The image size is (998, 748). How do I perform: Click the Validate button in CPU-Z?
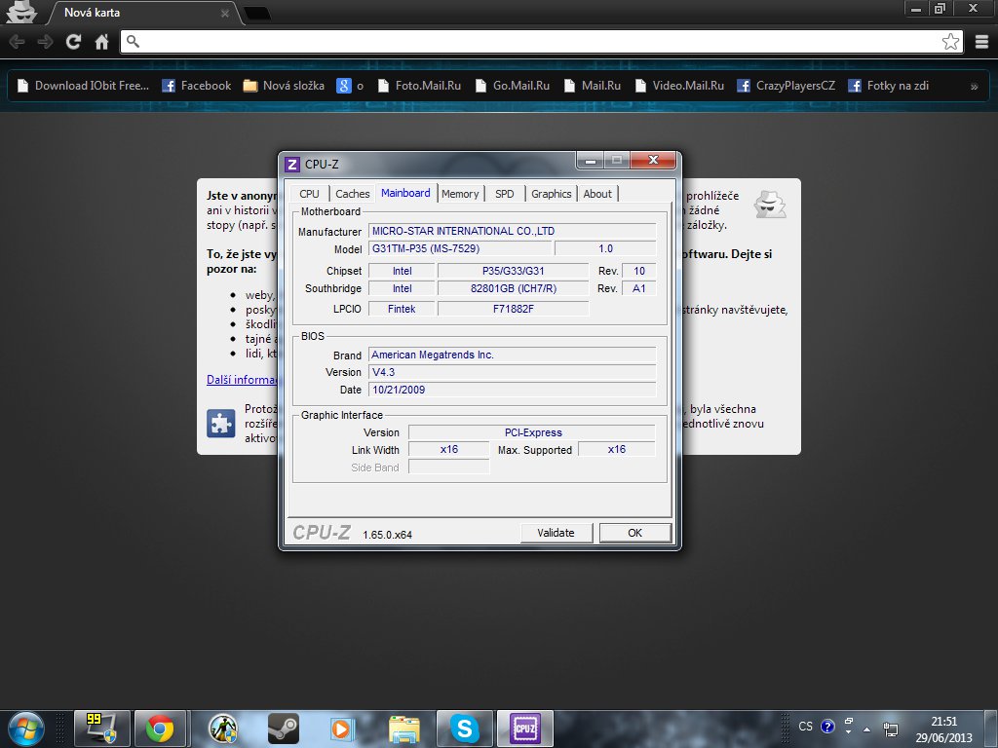click(x=557, y=533)
